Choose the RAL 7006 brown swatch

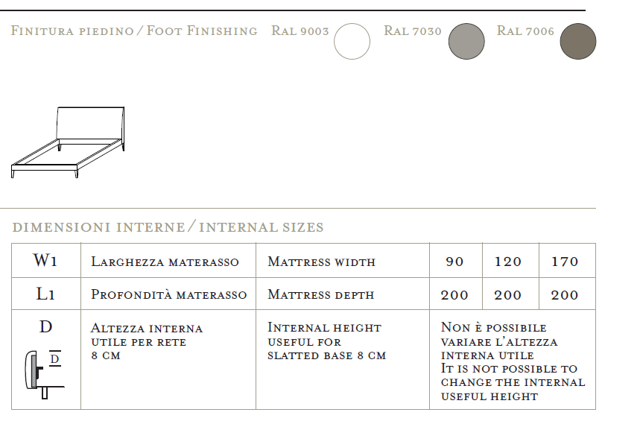(x=578, y=41)
